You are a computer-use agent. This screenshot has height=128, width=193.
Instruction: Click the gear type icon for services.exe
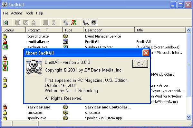[x=65, y=107]
